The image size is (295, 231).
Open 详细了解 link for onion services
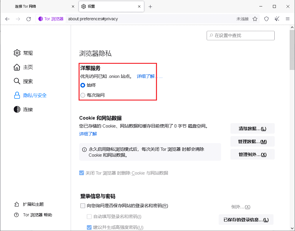click(x=150, y=76)
